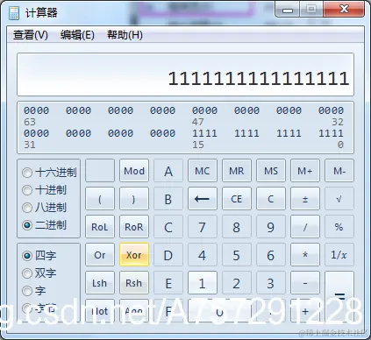Viewport: 371px width, 340px height.
Task: Click the calculator icon in title bar
Action: coord(13,13)
